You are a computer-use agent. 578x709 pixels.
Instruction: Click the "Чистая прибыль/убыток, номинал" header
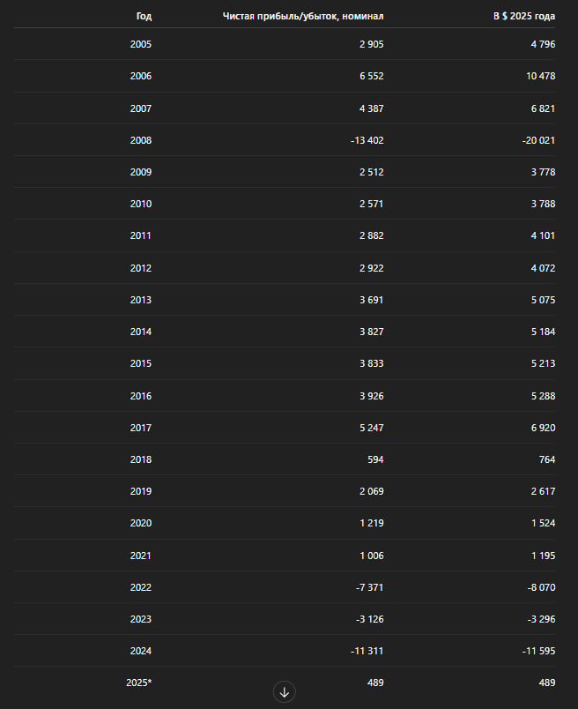click(303, 16)
